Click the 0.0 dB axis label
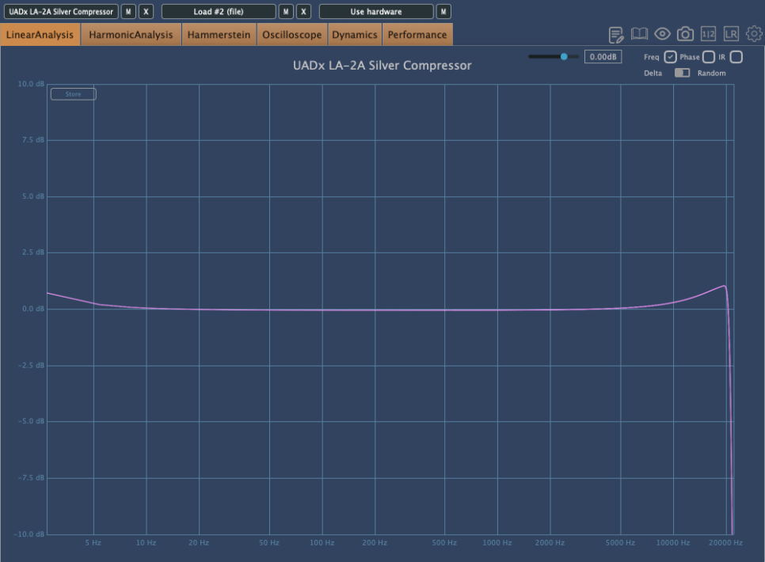This screenshot has height=562, width=765. [33, 309]
